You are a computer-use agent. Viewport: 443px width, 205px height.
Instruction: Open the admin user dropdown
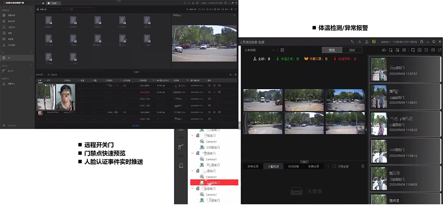pyautogui.click(x=386, y=42)
